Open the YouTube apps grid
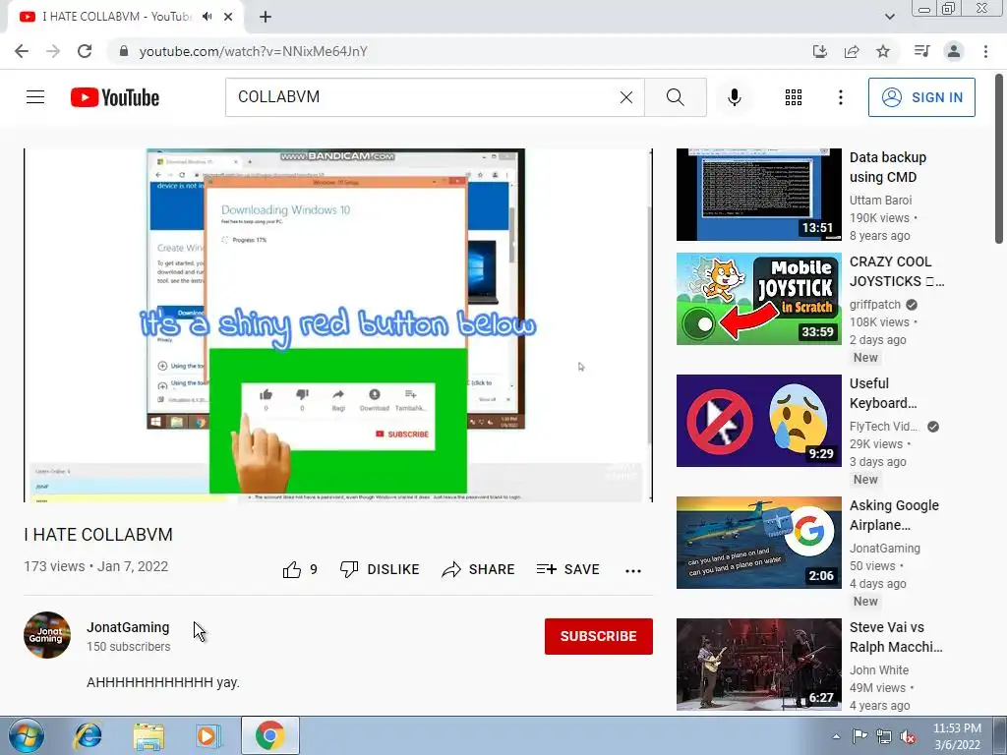This screenshot has height=755, width=1007. [794, 97]
